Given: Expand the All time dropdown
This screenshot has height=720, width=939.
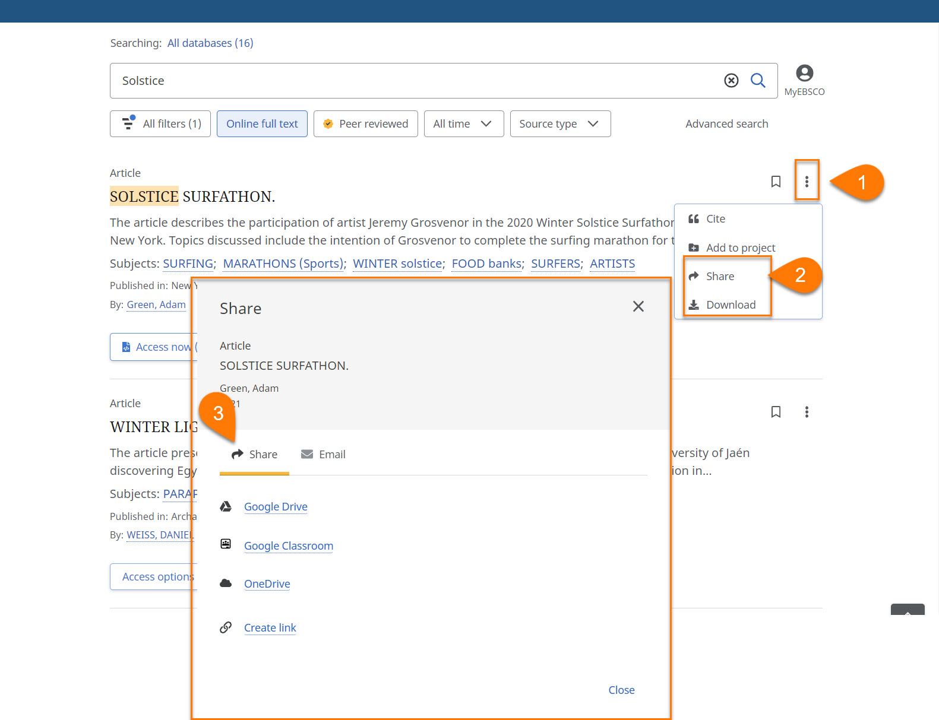Looking at the screenshot, I should [464, 123].
